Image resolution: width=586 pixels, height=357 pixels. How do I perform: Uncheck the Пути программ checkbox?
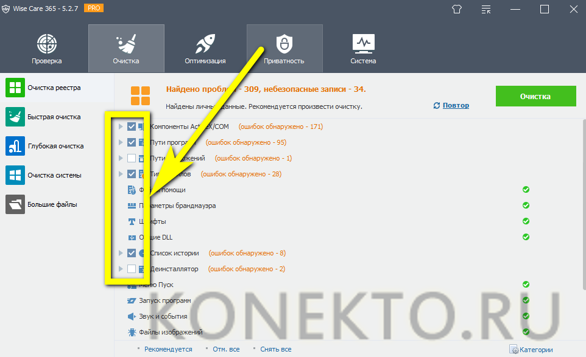tap(131, 142)
